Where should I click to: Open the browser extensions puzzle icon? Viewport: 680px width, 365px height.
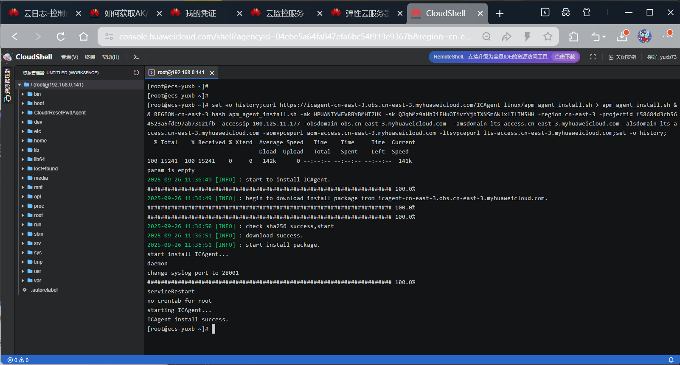(573, 36)
